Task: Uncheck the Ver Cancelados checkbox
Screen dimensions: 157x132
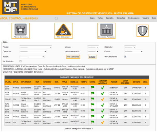Action: [125, 56]
